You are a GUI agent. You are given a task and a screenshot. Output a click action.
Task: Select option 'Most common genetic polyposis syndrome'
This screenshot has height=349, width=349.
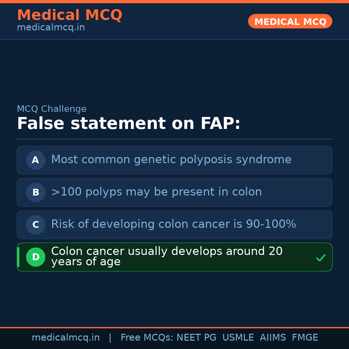171,160
